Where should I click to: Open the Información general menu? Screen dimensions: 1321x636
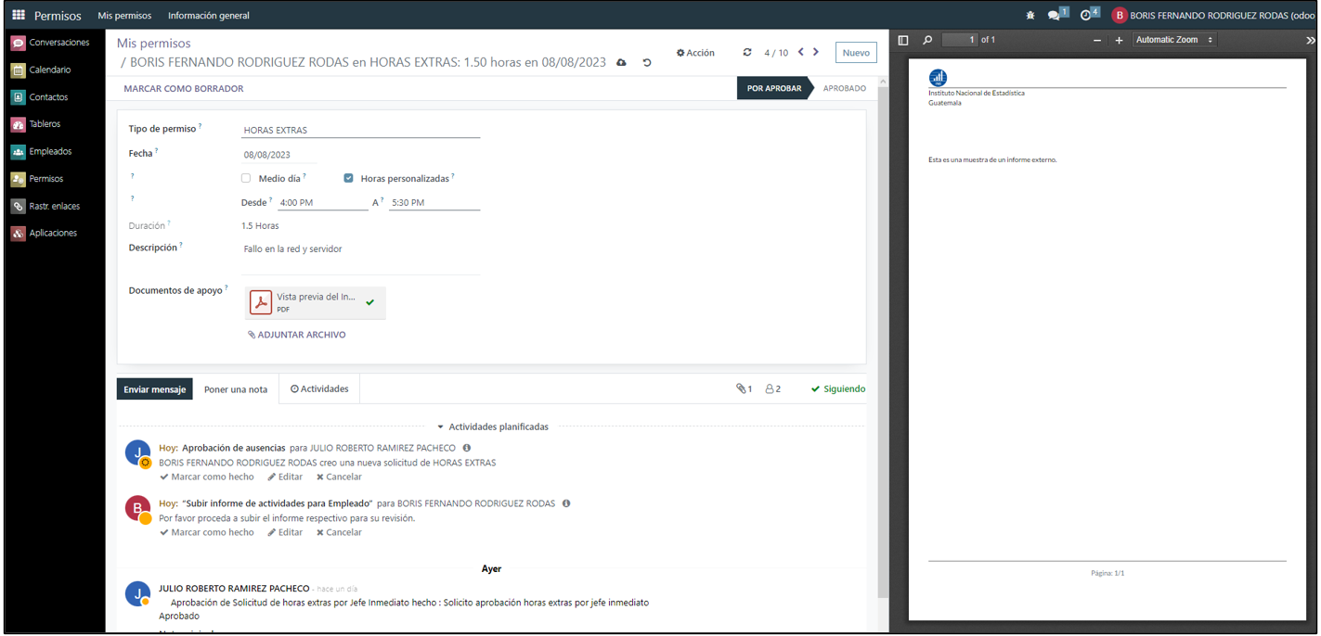[x=208, y=16]
